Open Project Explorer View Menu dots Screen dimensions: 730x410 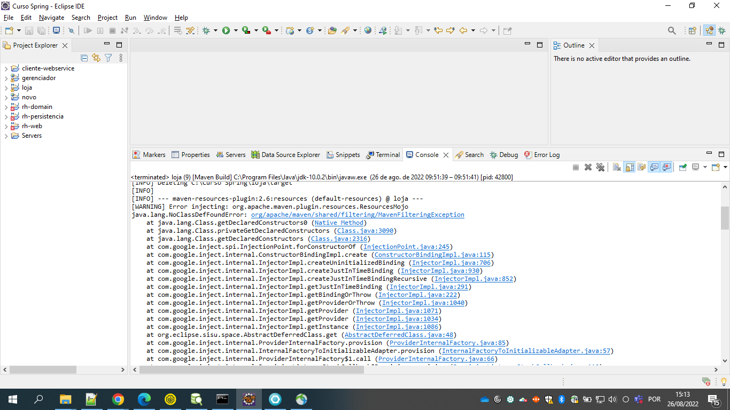[x=121, y=58]
